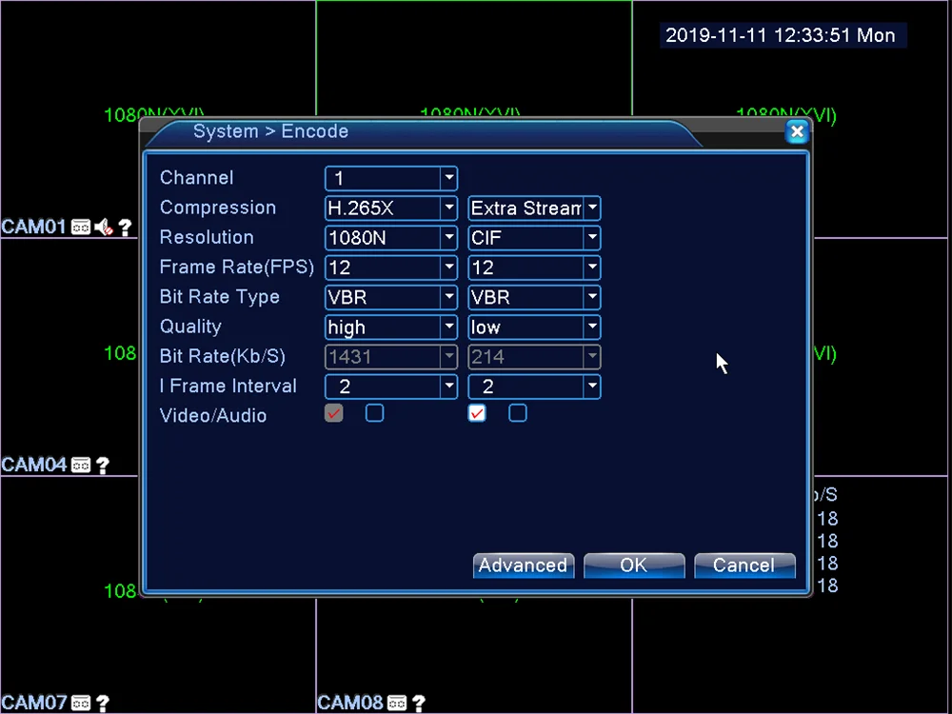Open the Channel dropdown
The width and height of the screenshot is (952, 714).
click(x=391, y=178)
